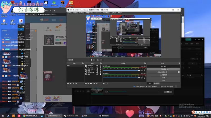
Task: Click the progress bar in background video window
Action: tap(133, 92)
